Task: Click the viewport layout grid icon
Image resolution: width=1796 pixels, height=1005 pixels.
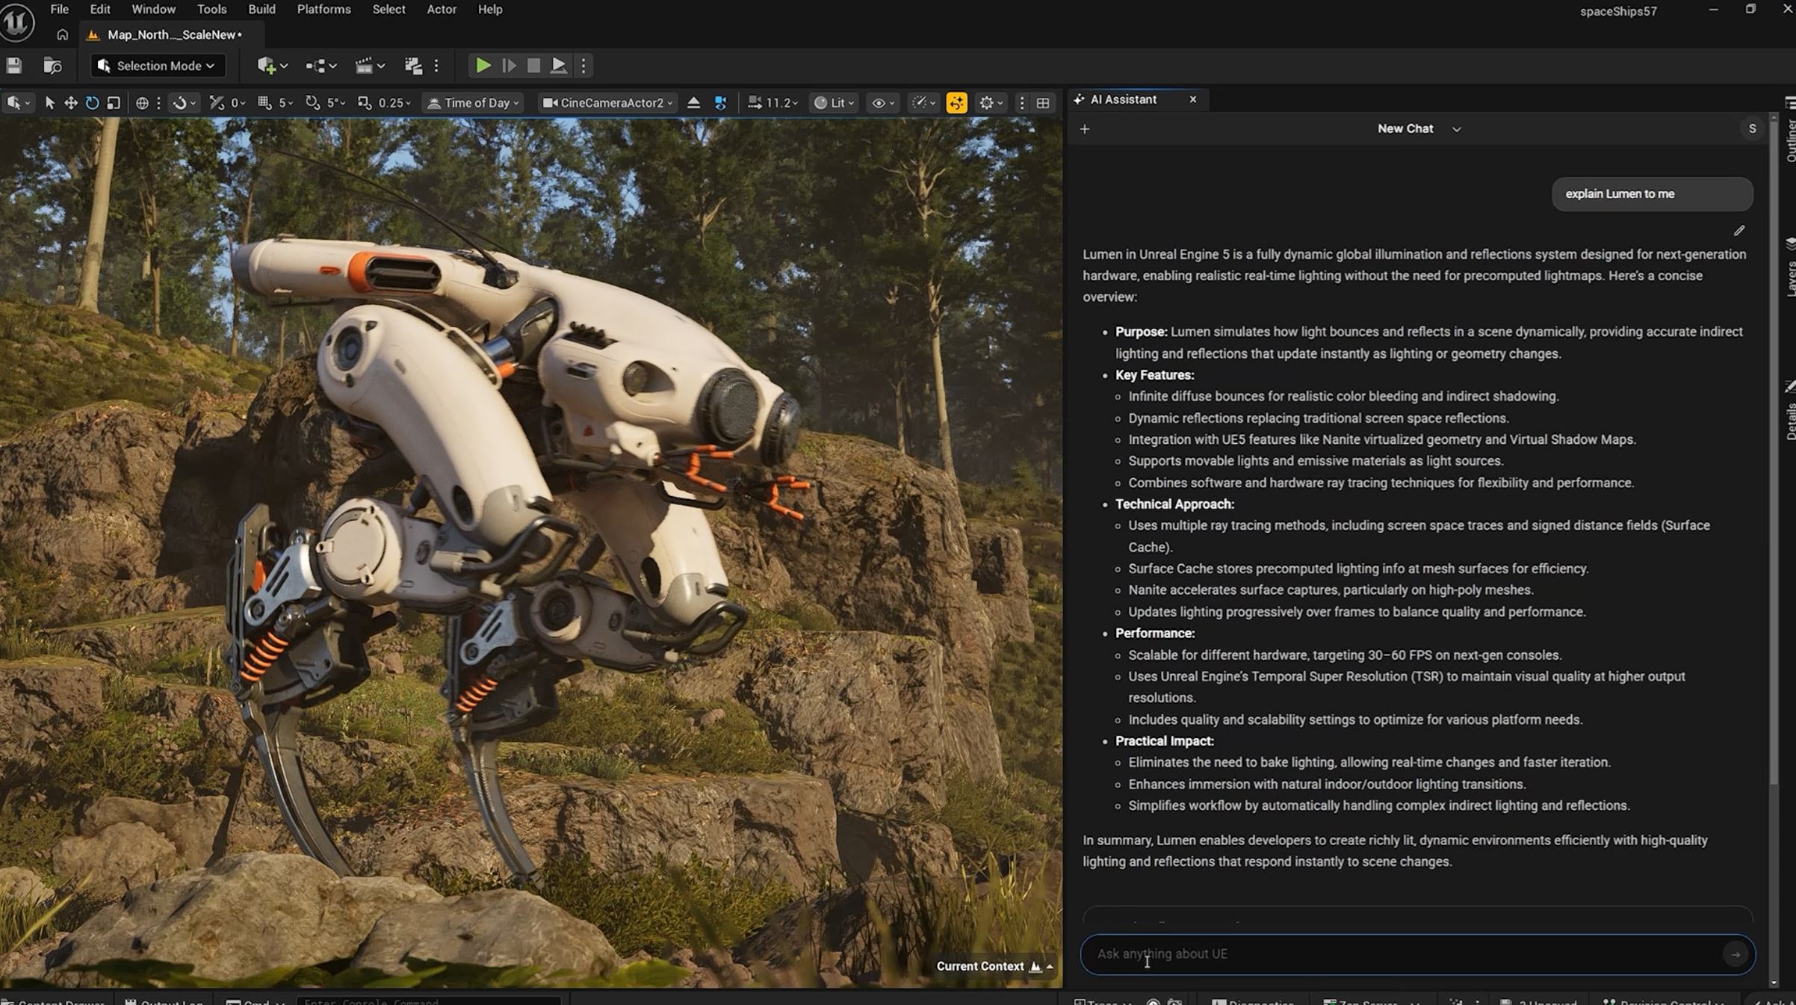Action: coord(1043,103)
